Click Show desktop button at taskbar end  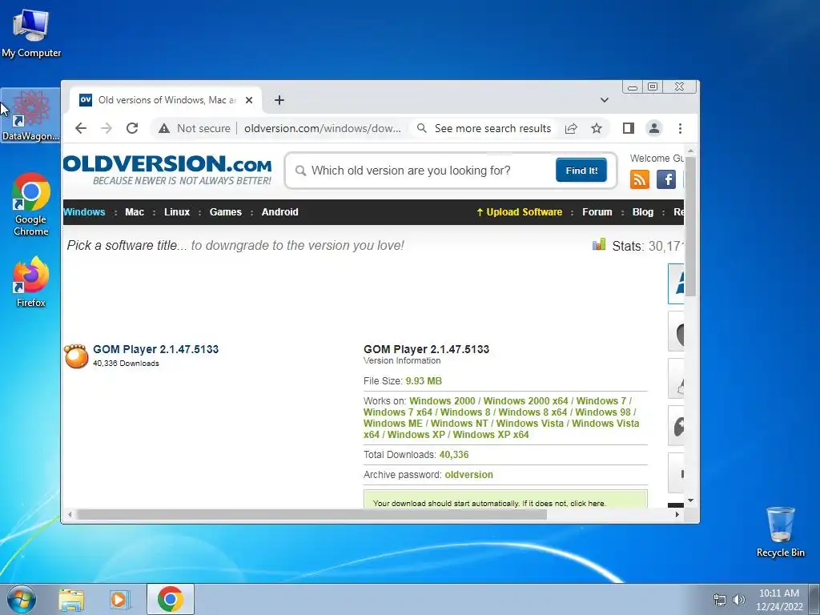pyautogui.click(x=814, y=599)
